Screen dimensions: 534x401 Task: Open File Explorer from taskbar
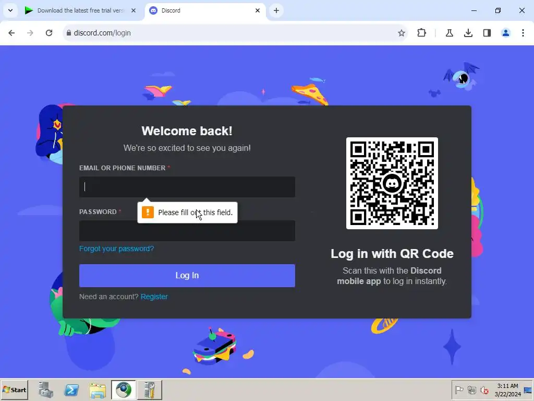(98, 390)
